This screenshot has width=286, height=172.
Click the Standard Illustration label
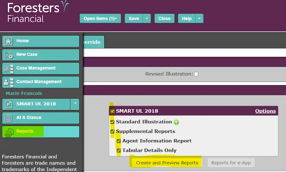point(144,122)
